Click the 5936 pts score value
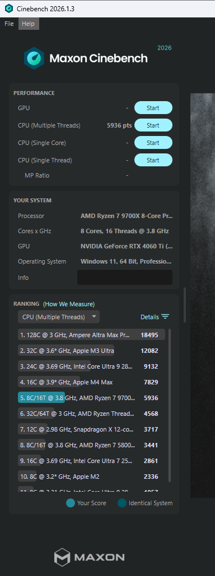Image resolution: width=215 pixels, height=576 pixels. pos(119,125)
